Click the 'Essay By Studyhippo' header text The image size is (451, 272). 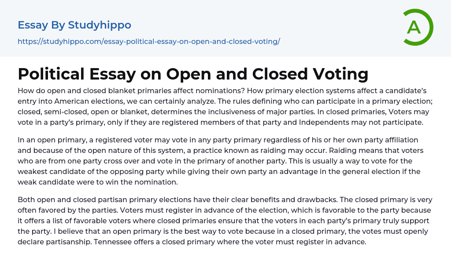[x=74, y=25]
